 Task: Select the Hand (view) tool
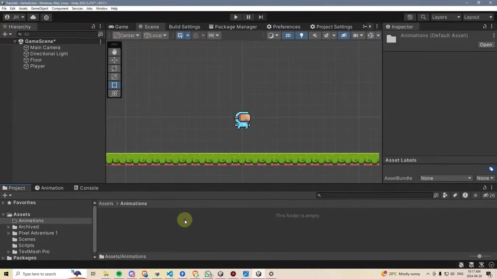114,52
